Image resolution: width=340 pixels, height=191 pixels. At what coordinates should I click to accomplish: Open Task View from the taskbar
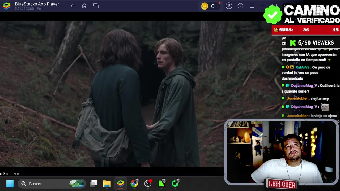pos(93,184)
